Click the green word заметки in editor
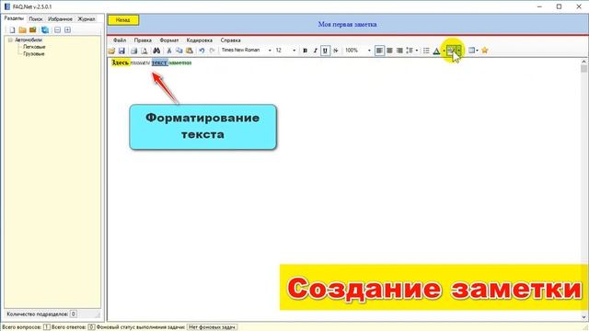Screen dimensions: 589x331 [180, 63]
